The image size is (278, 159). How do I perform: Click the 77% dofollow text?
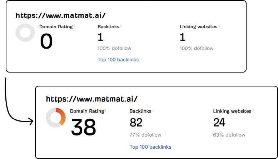(x=145, y=135)
